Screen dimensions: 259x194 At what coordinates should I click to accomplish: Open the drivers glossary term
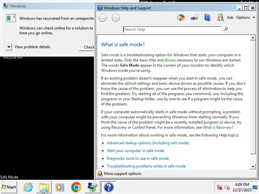point(170,60)
